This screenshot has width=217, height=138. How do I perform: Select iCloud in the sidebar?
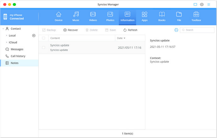[13, 42]
